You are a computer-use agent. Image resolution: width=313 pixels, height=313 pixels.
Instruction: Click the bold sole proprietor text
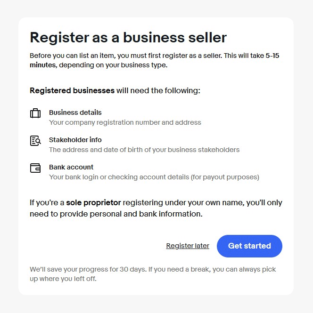tap(93, 203)
